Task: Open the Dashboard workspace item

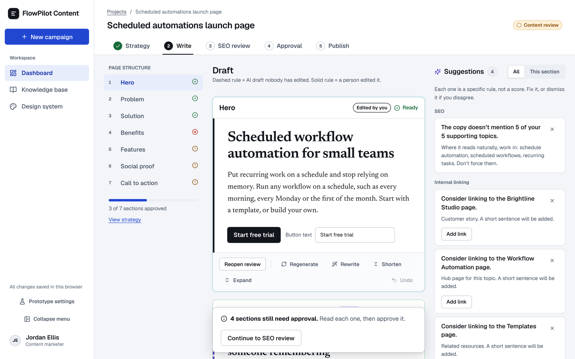Action: pos(47,73)
